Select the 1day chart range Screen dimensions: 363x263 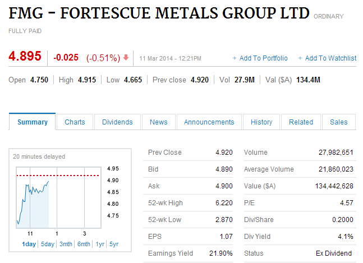point(29,244)
